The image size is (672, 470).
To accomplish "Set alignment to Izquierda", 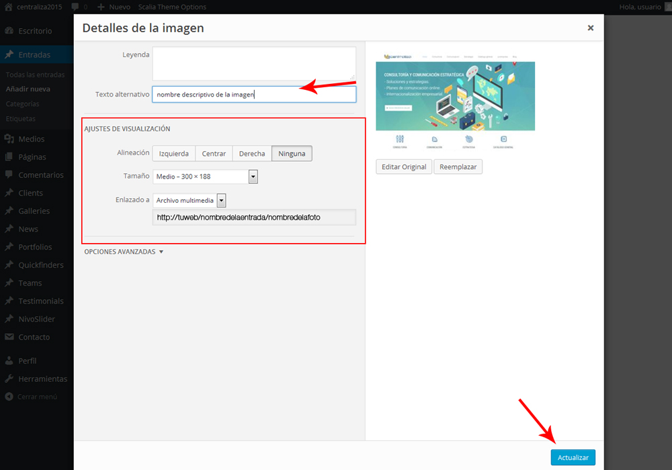I will [x=174, y=154].
